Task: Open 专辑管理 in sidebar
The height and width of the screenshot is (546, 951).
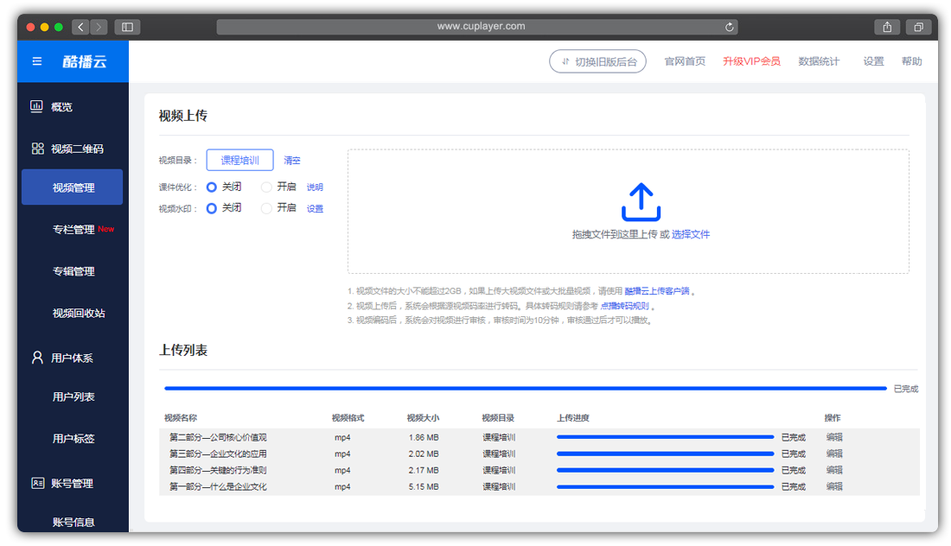Action: tap(73, 271)
